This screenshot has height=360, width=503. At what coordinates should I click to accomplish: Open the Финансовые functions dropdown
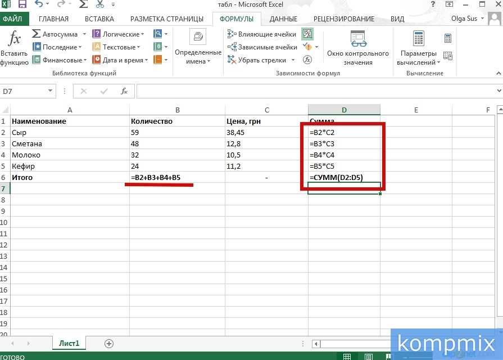(60, 60)
